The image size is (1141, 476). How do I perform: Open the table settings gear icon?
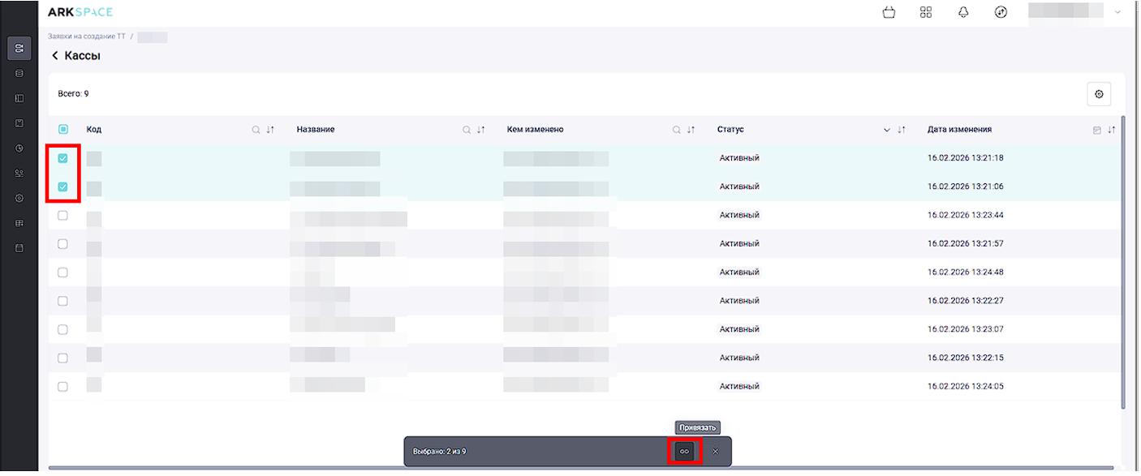coord(1099,94)
